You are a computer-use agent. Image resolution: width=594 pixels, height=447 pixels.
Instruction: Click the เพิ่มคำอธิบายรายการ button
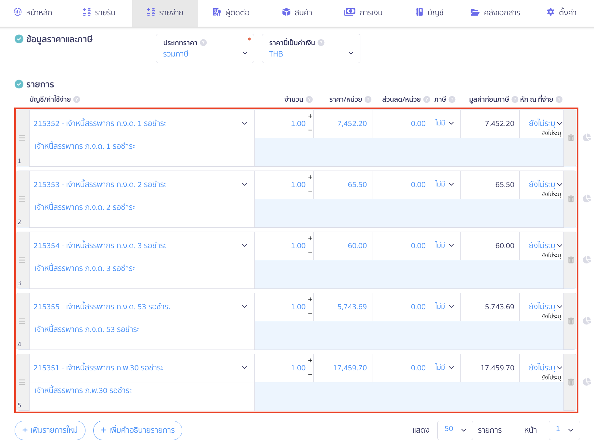(137, 430)
